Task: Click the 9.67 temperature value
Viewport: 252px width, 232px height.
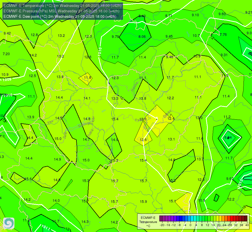Action: tap(230, 179)
